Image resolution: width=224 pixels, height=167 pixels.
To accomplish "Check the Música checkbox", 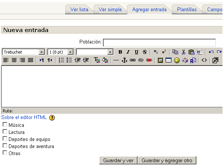I will coord(5,125).
